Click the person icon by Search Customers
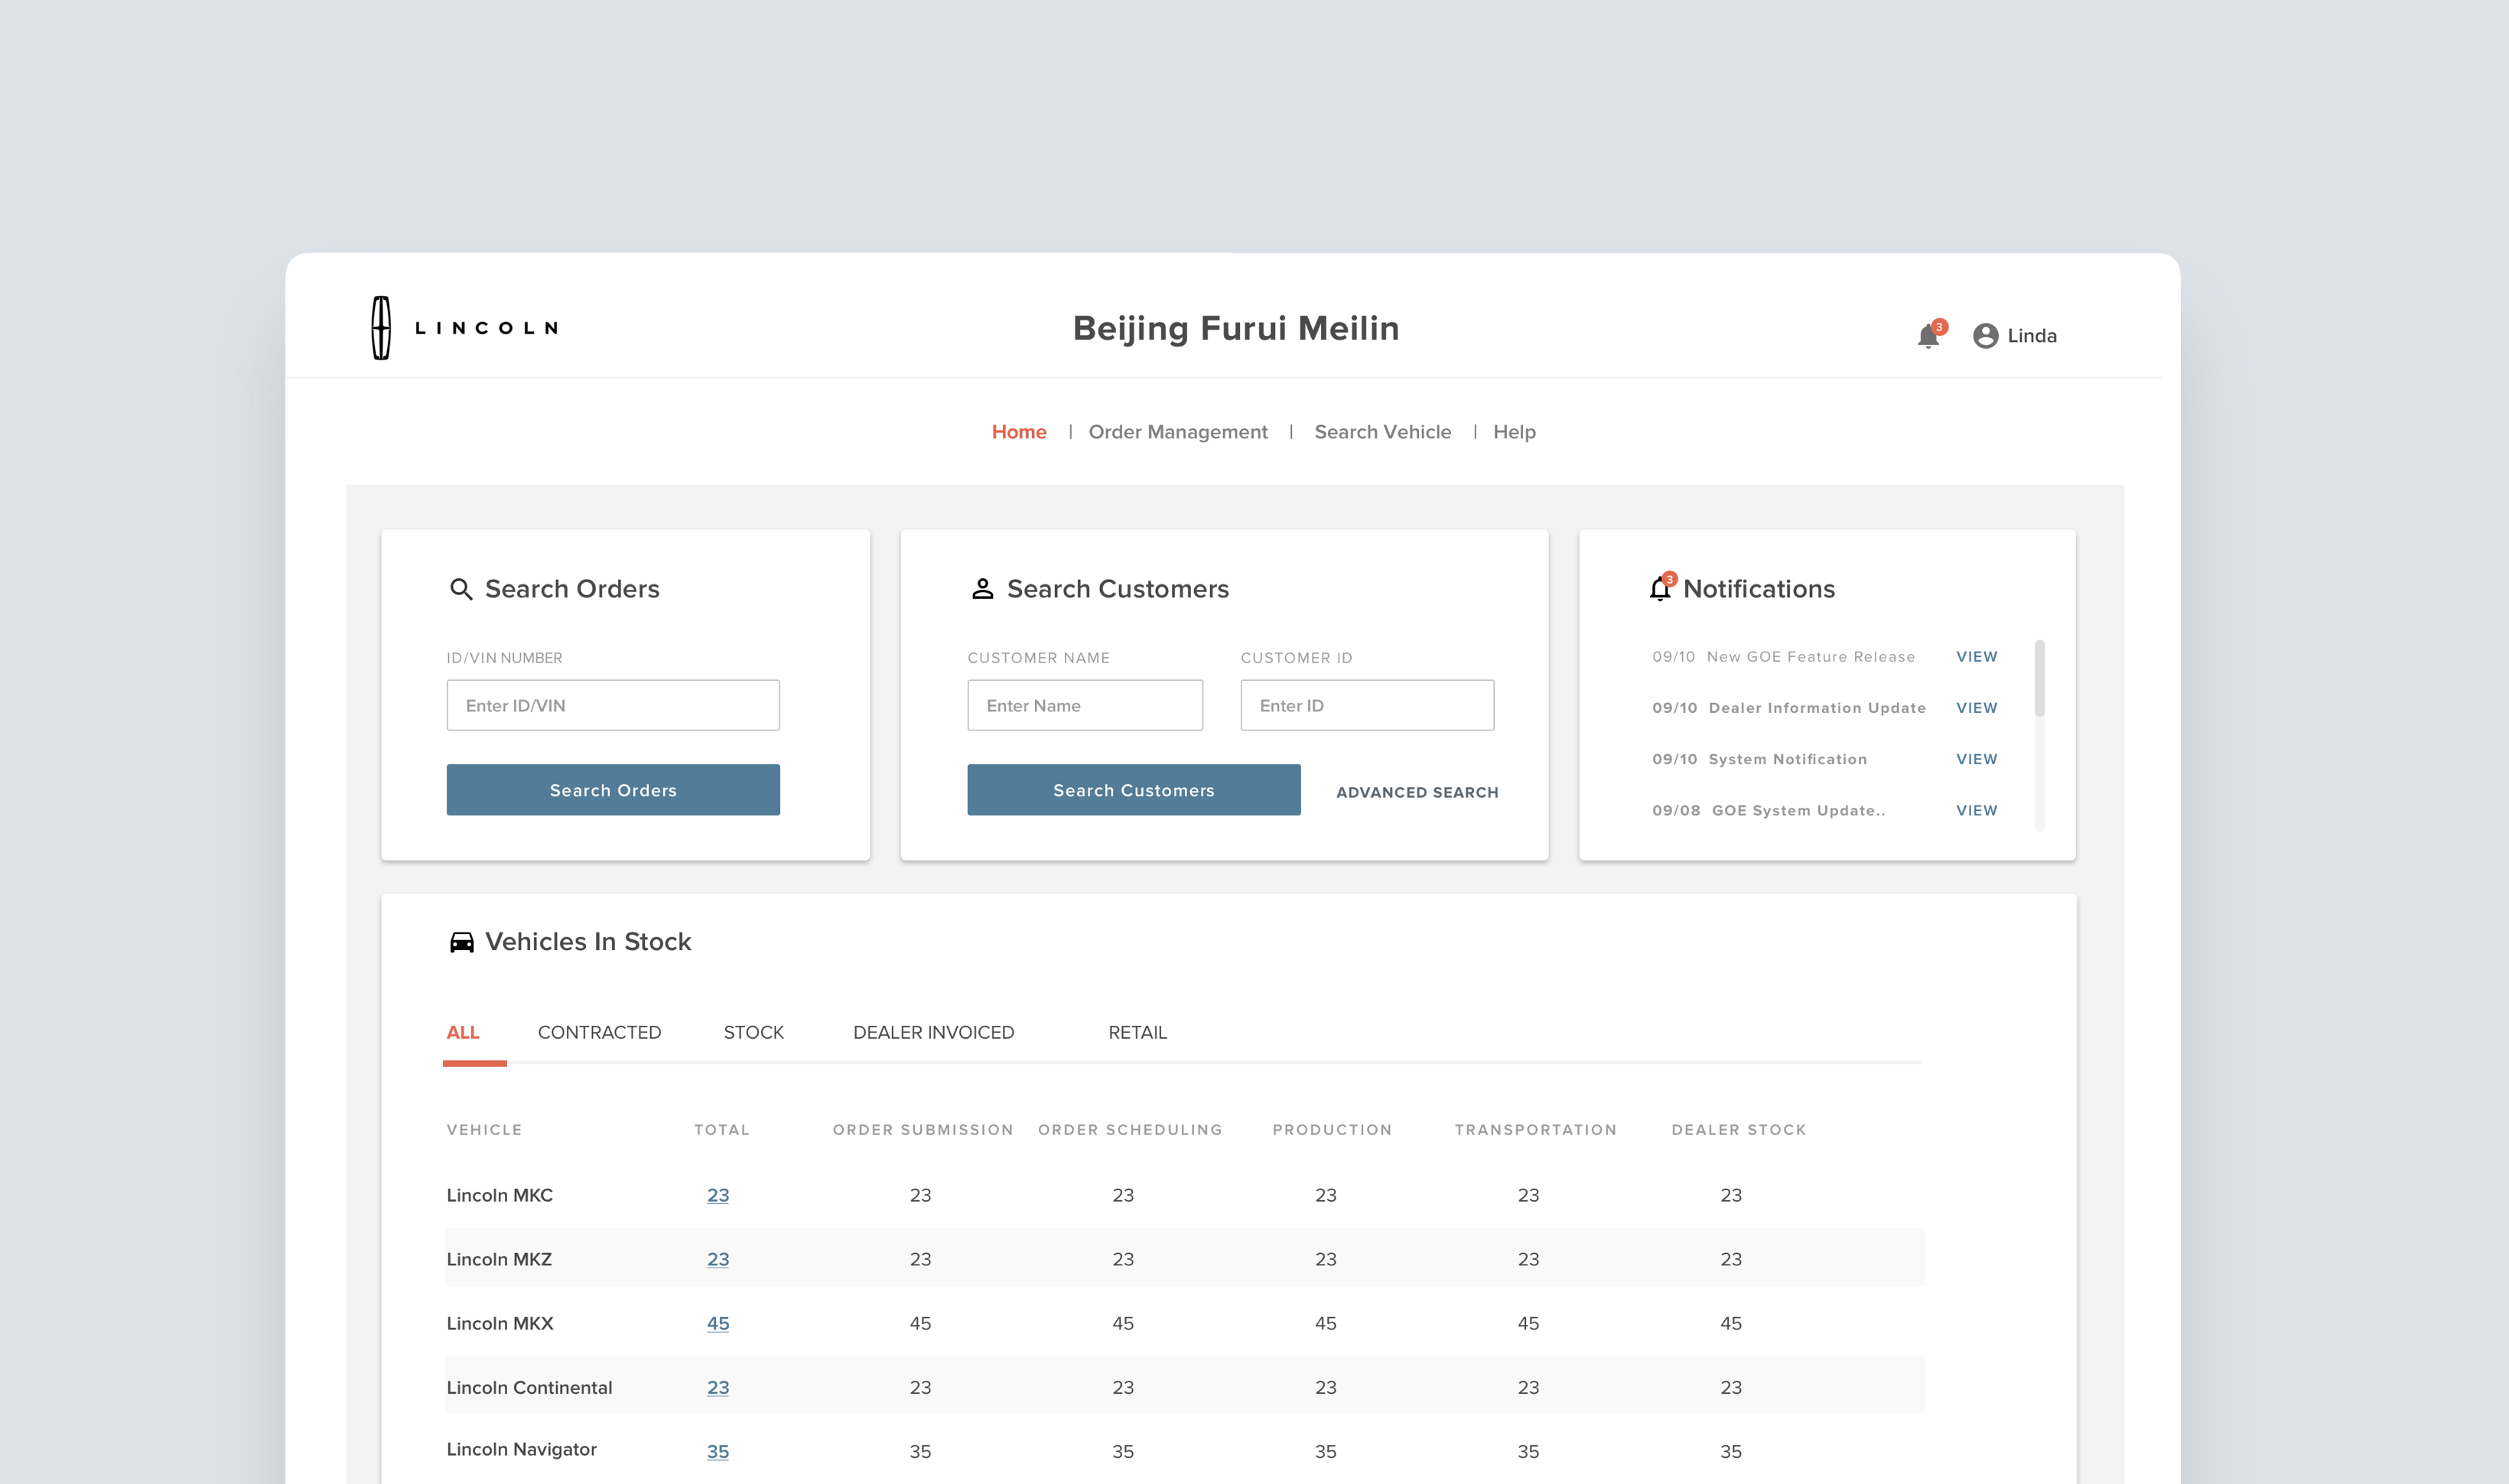 [982, 589]
